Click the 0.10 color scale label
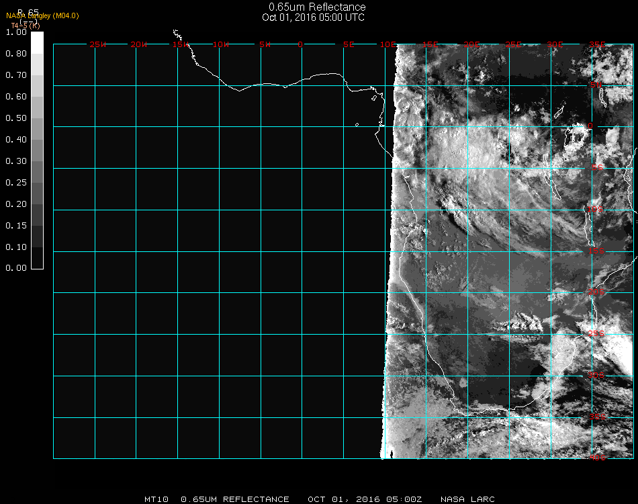This screenshot has height=504, width=638. pos(16,247)
